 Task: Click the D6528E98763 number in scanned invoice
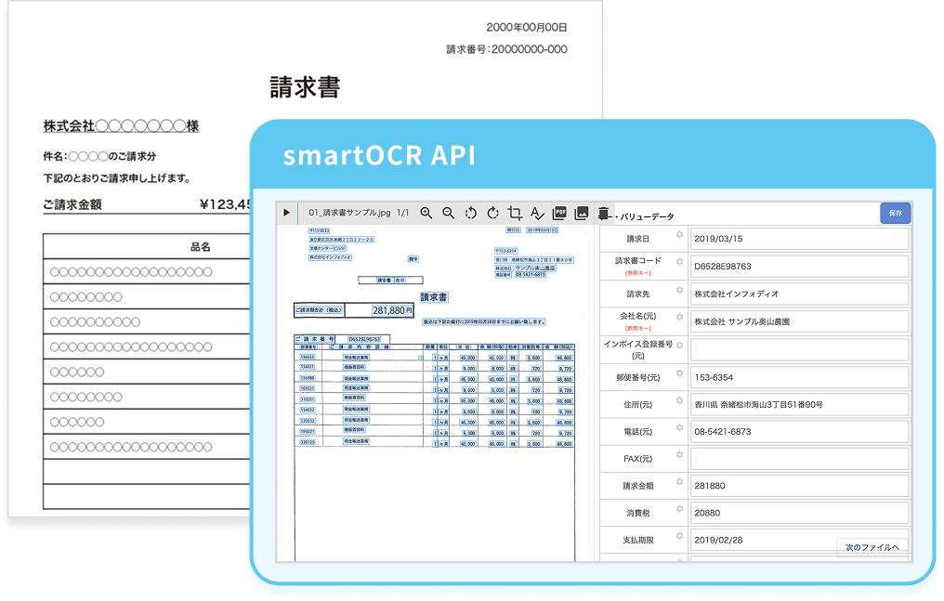coord(364,339)
